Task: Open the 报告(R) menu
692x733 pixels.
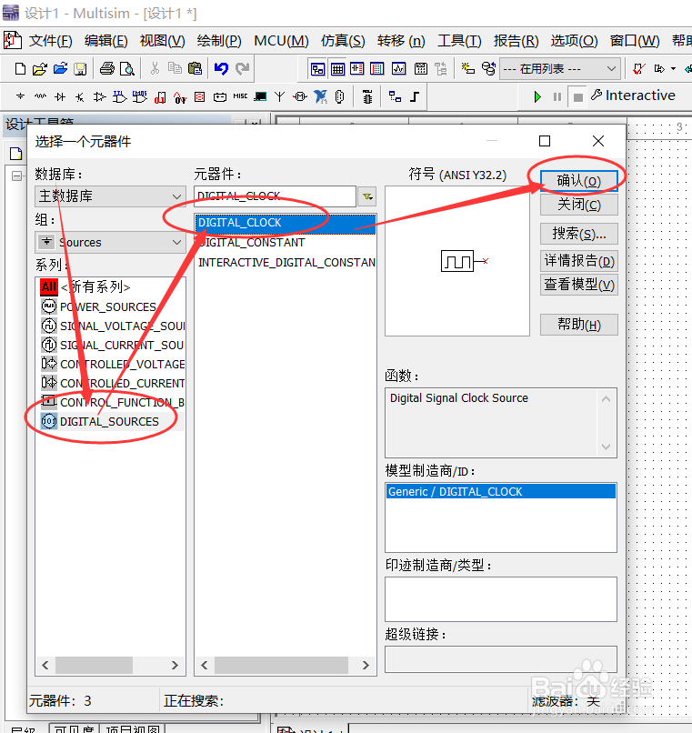Action: [x=516, y=41]
